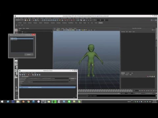Toggle Snap to view planes magnet icon
The image size is (158, 118).
pyautogui.click(x=71, y=20)
